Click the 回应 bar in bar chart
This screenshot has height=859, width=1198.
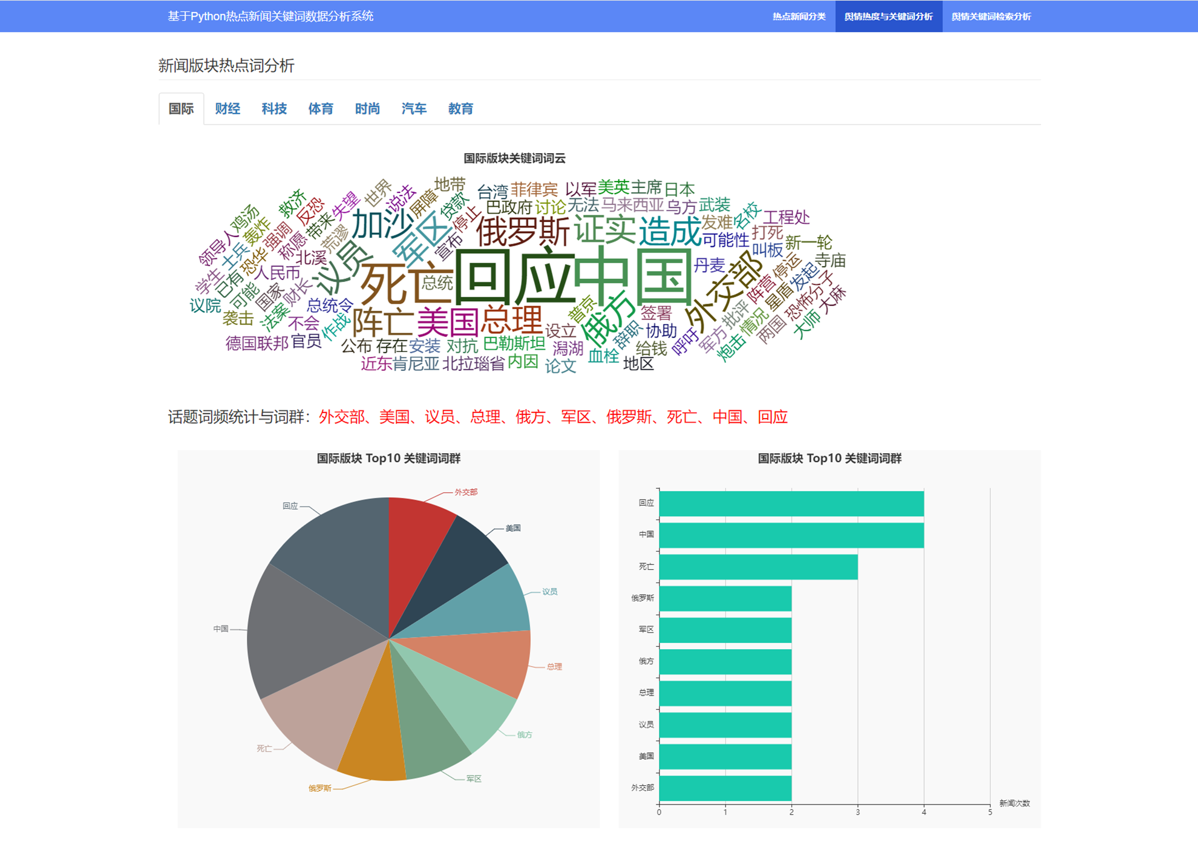[x=791, y=504]
